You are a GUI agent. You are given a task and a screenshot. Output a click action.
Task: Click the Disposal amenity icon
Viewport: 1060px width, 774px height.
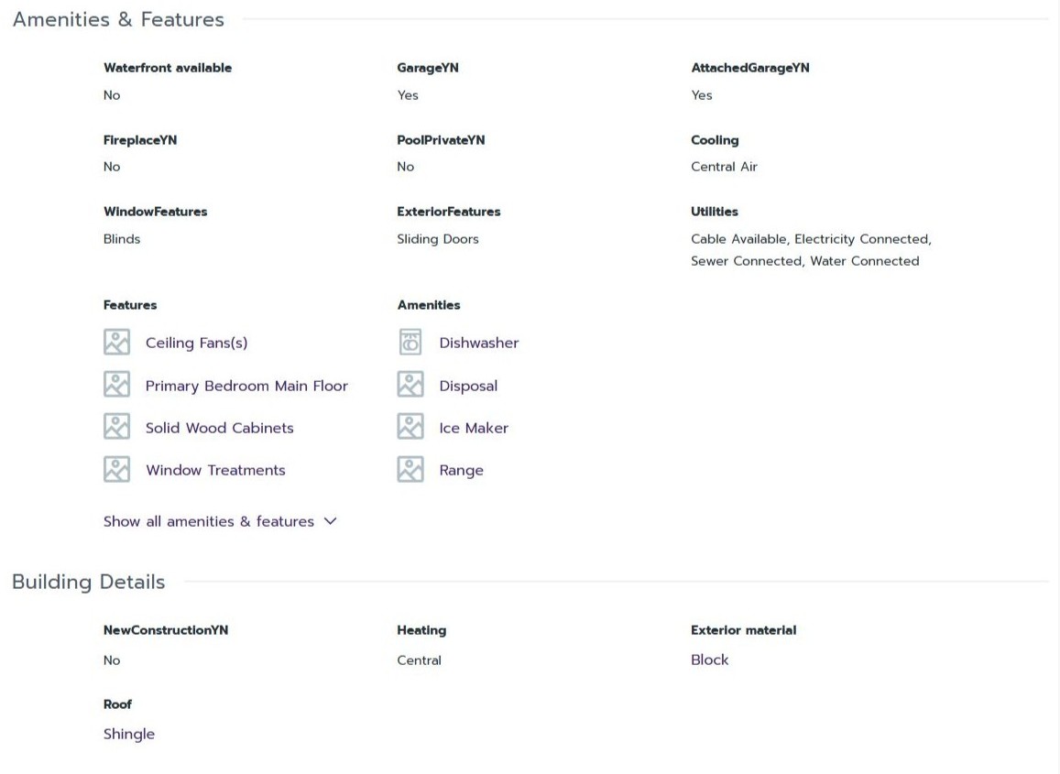410,385
